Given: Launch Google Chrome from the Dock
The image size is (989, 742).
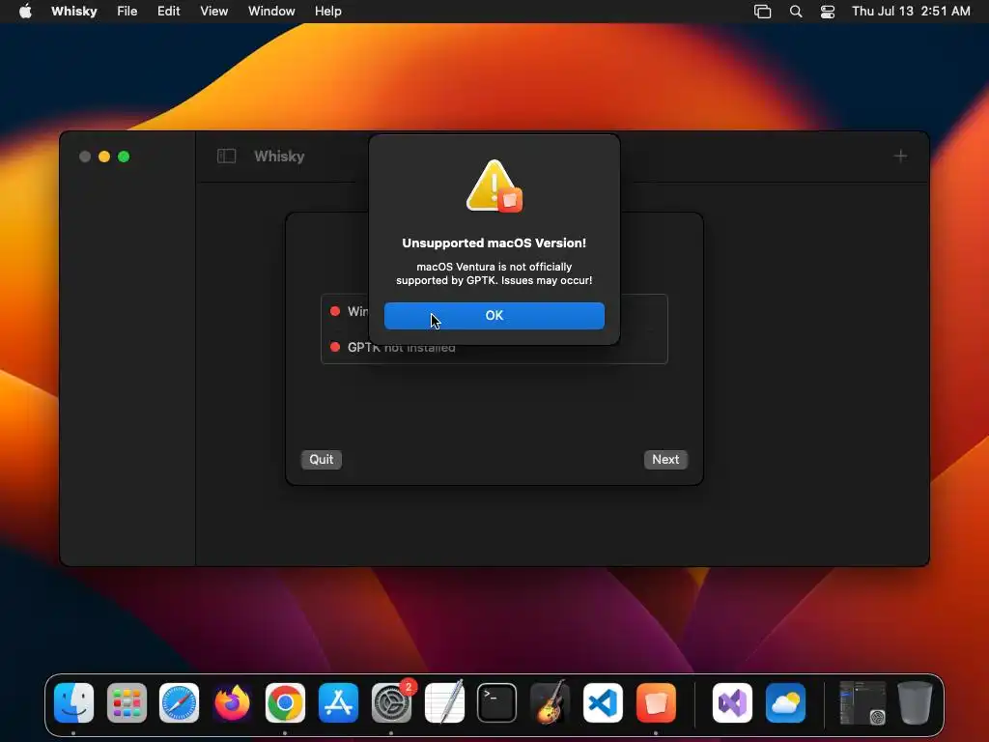Looking at the screenshot, I should [x=285, y=703].
